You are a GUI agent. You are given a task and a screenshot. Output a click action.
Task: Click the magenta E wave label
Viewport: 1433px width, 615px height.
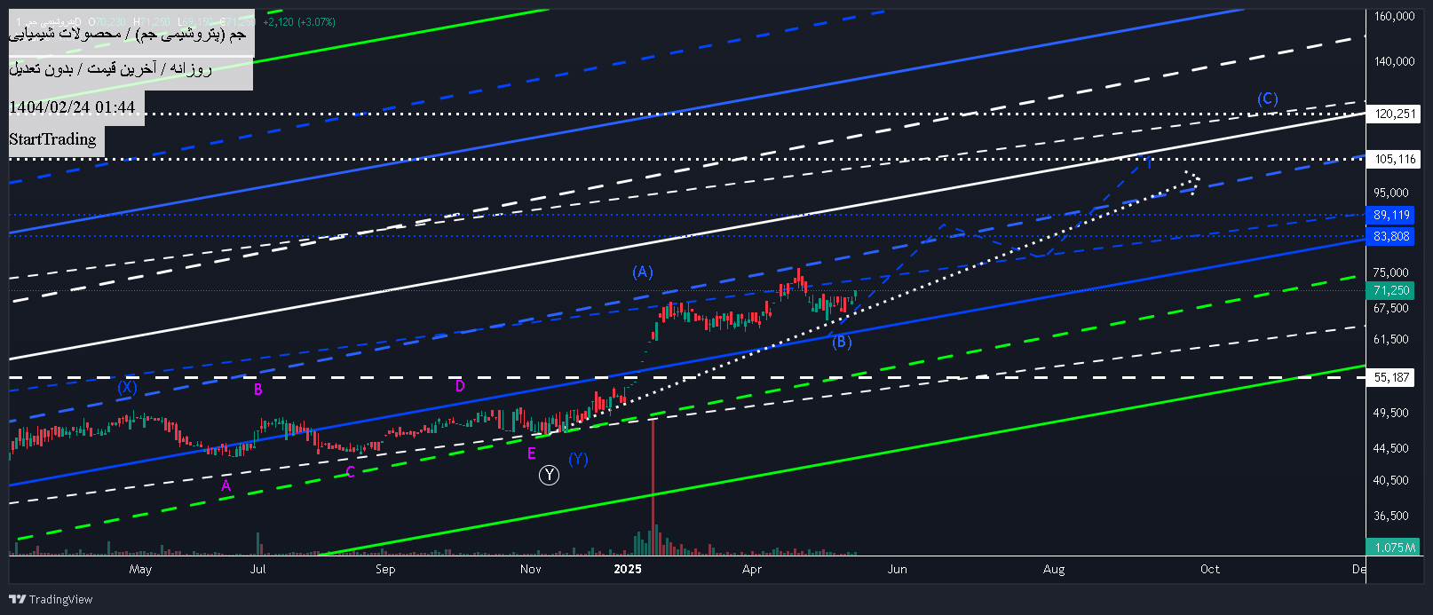click(x=531, y=453)
